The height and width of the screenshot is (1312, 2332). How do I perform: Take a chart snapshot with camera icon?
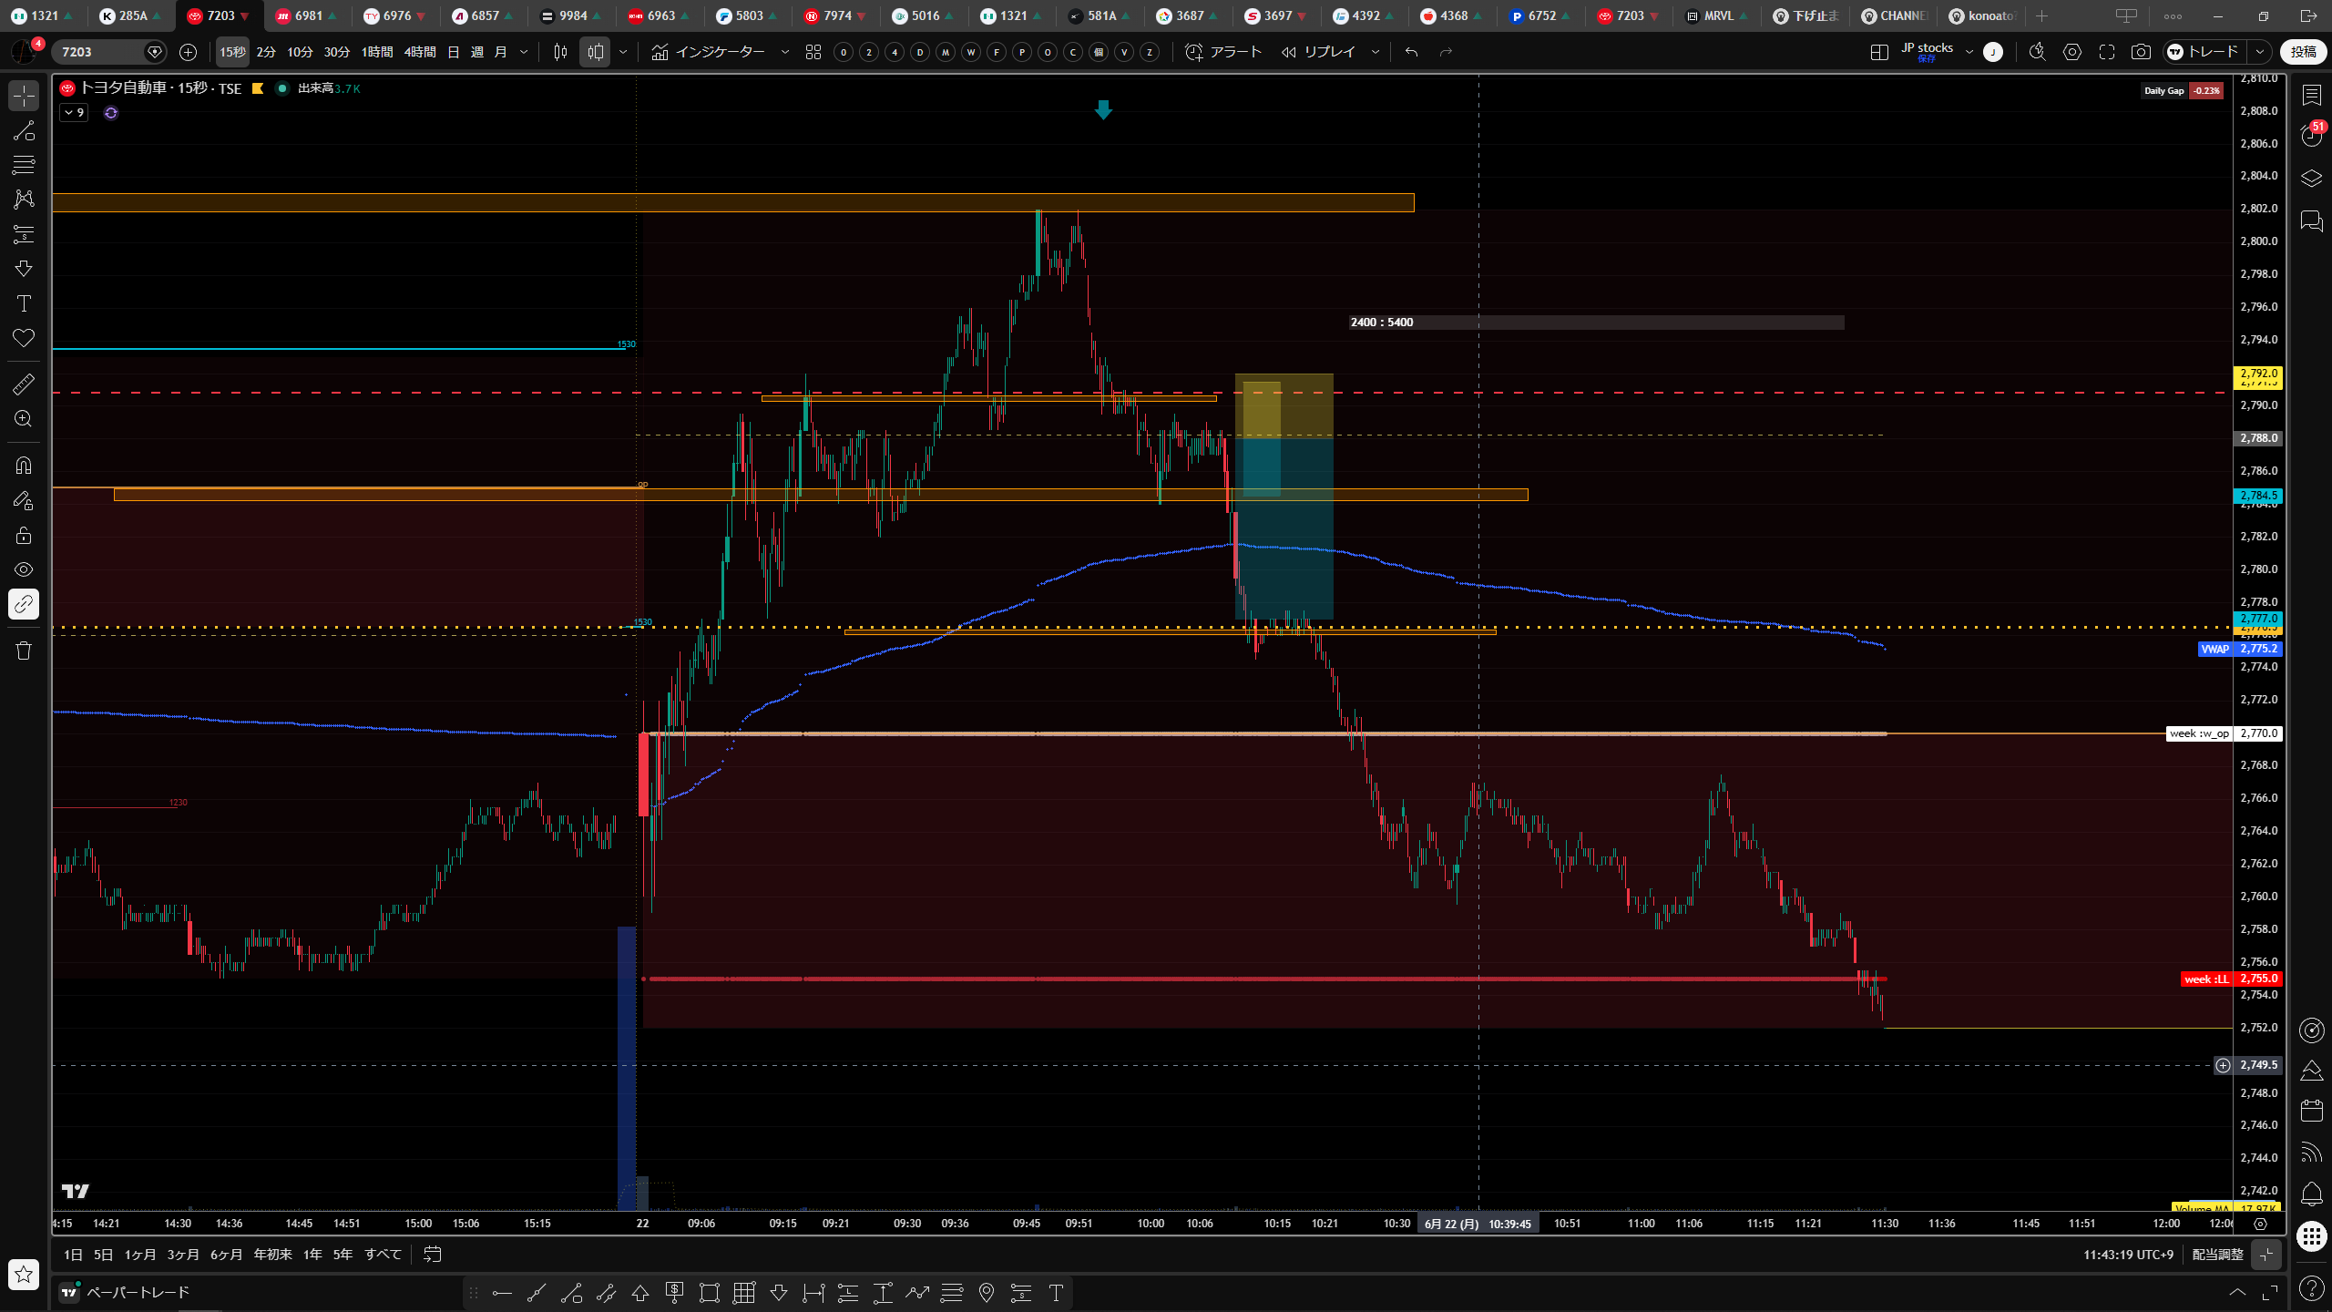(x=2141, y=52)
